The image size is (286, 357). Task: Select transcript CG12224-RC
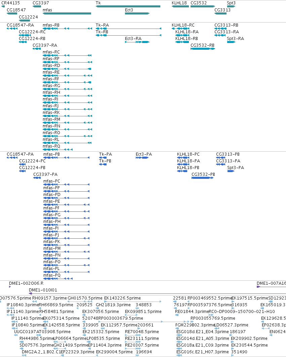click(32, 32)
